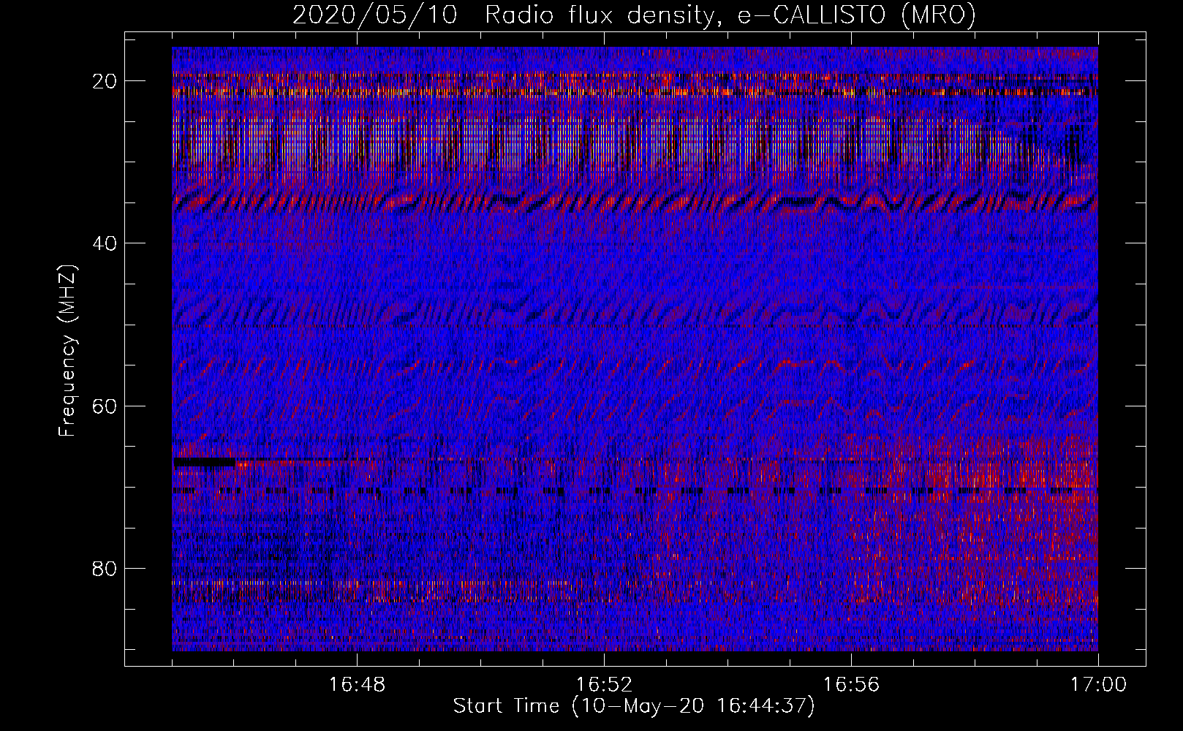
Task: Click the '2020/05/10' date in the title
Action: click(375, 15)
